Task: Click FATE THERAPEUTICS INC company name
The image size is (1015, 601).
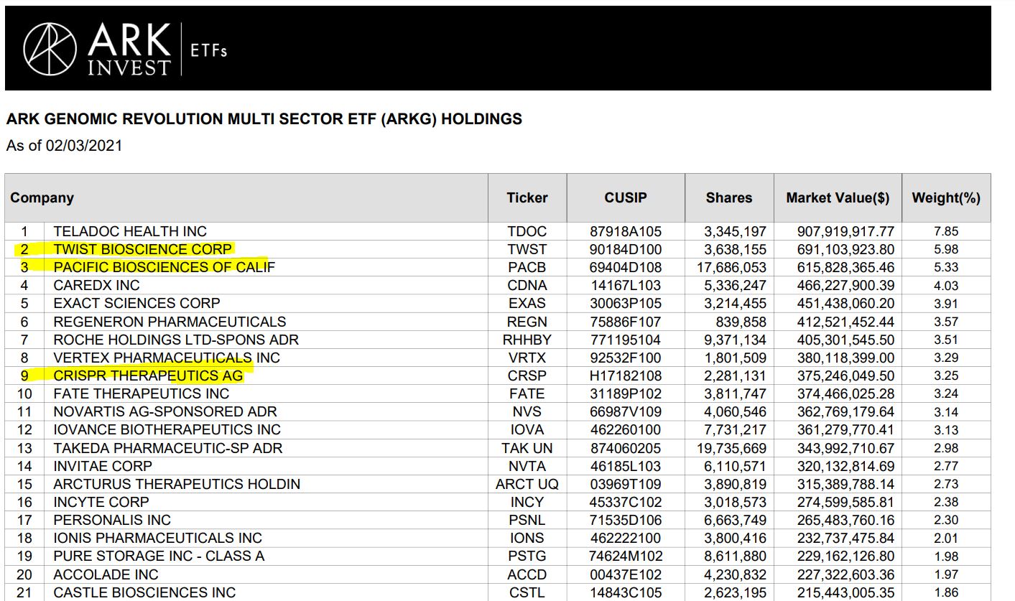Action: pos(142,393)
